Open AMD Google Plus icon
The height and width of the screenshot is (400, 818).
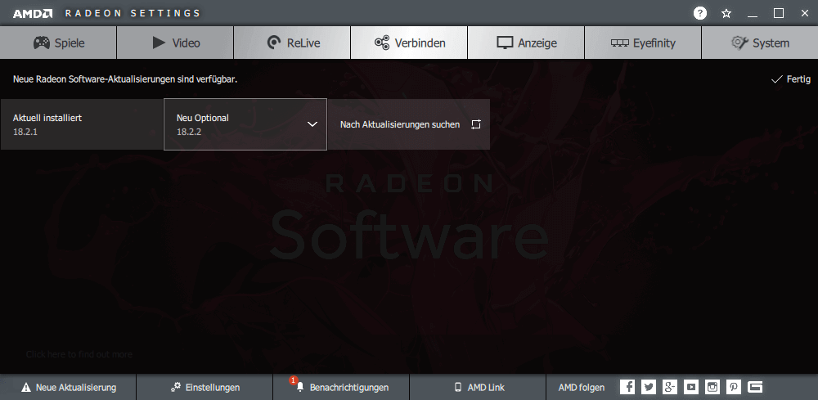(x=670, y=387)
